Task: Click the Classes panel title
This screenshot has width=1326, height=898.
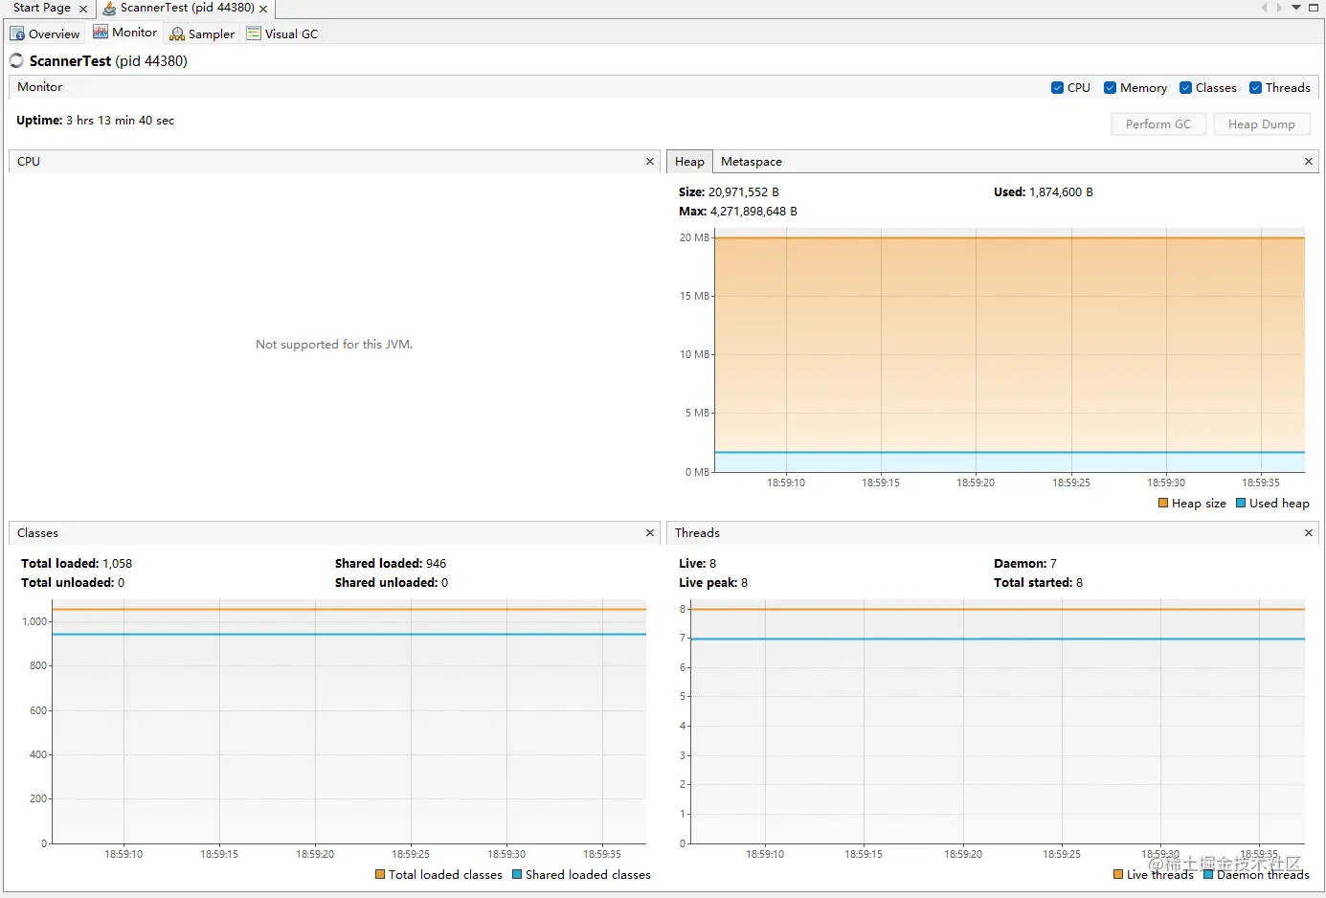Action: coord(37,533)
